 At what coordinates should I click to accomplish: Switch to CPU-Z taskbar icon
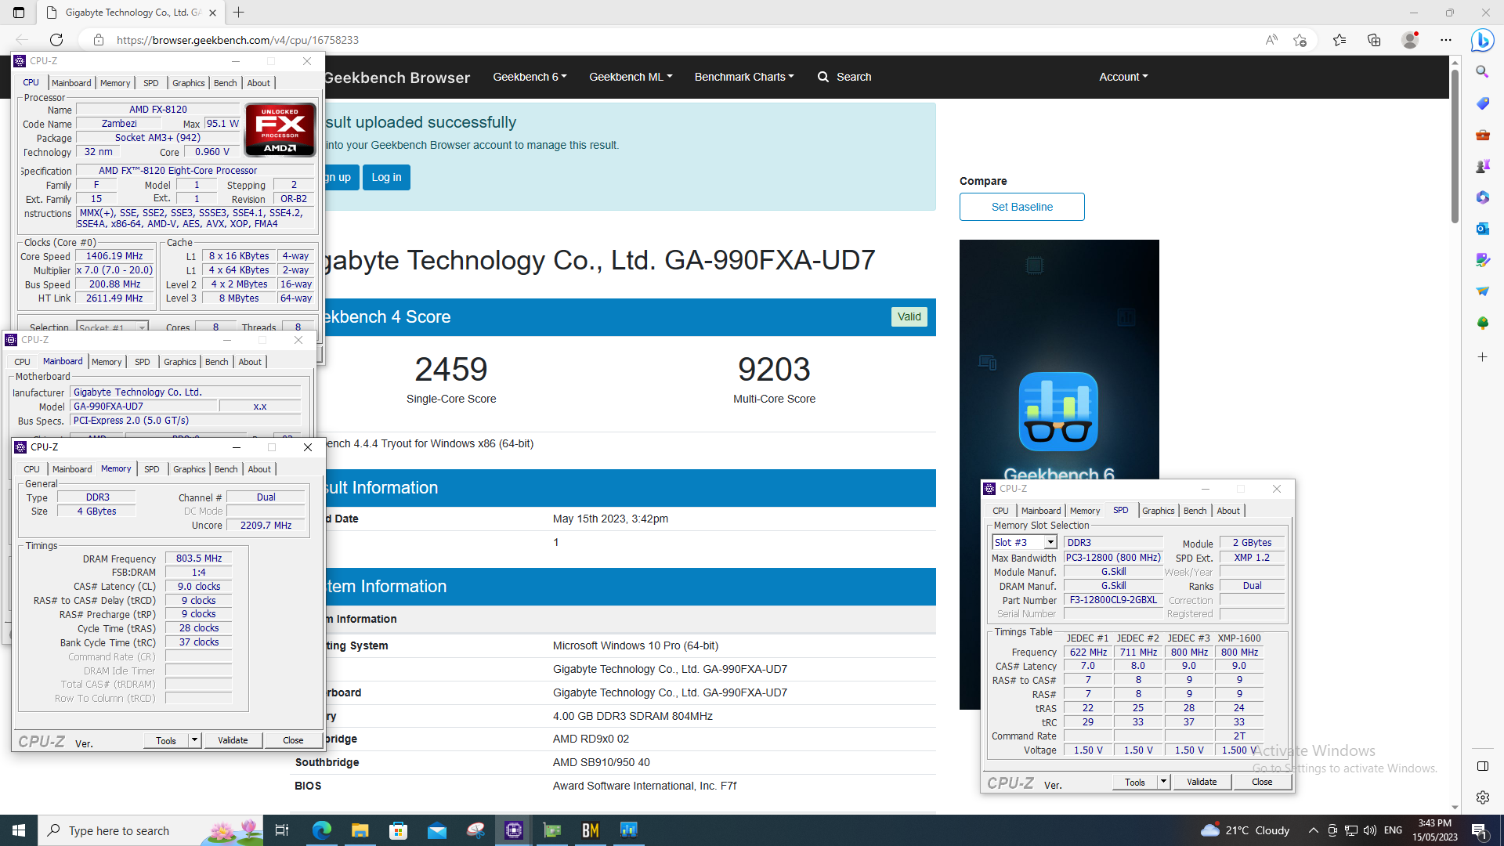[514, 830]
